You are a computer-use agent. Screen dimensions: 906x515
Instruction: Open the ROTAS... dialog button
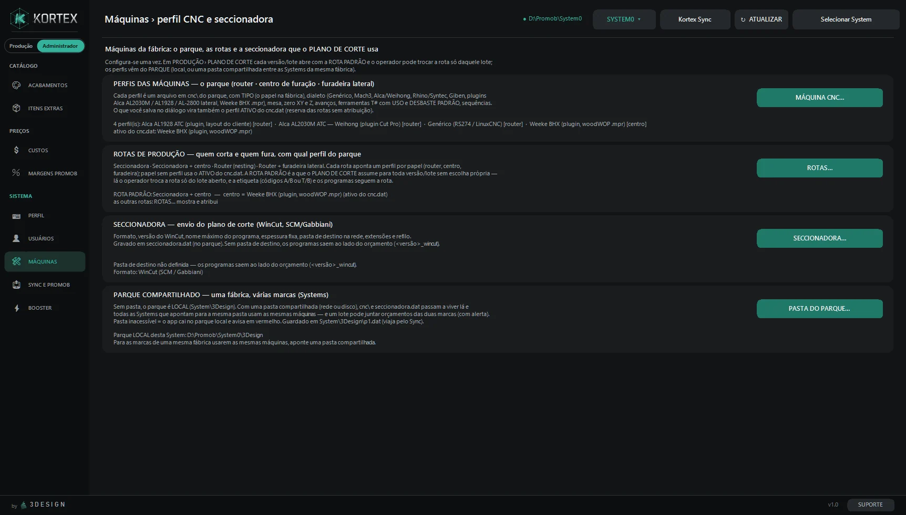[819, 168]
